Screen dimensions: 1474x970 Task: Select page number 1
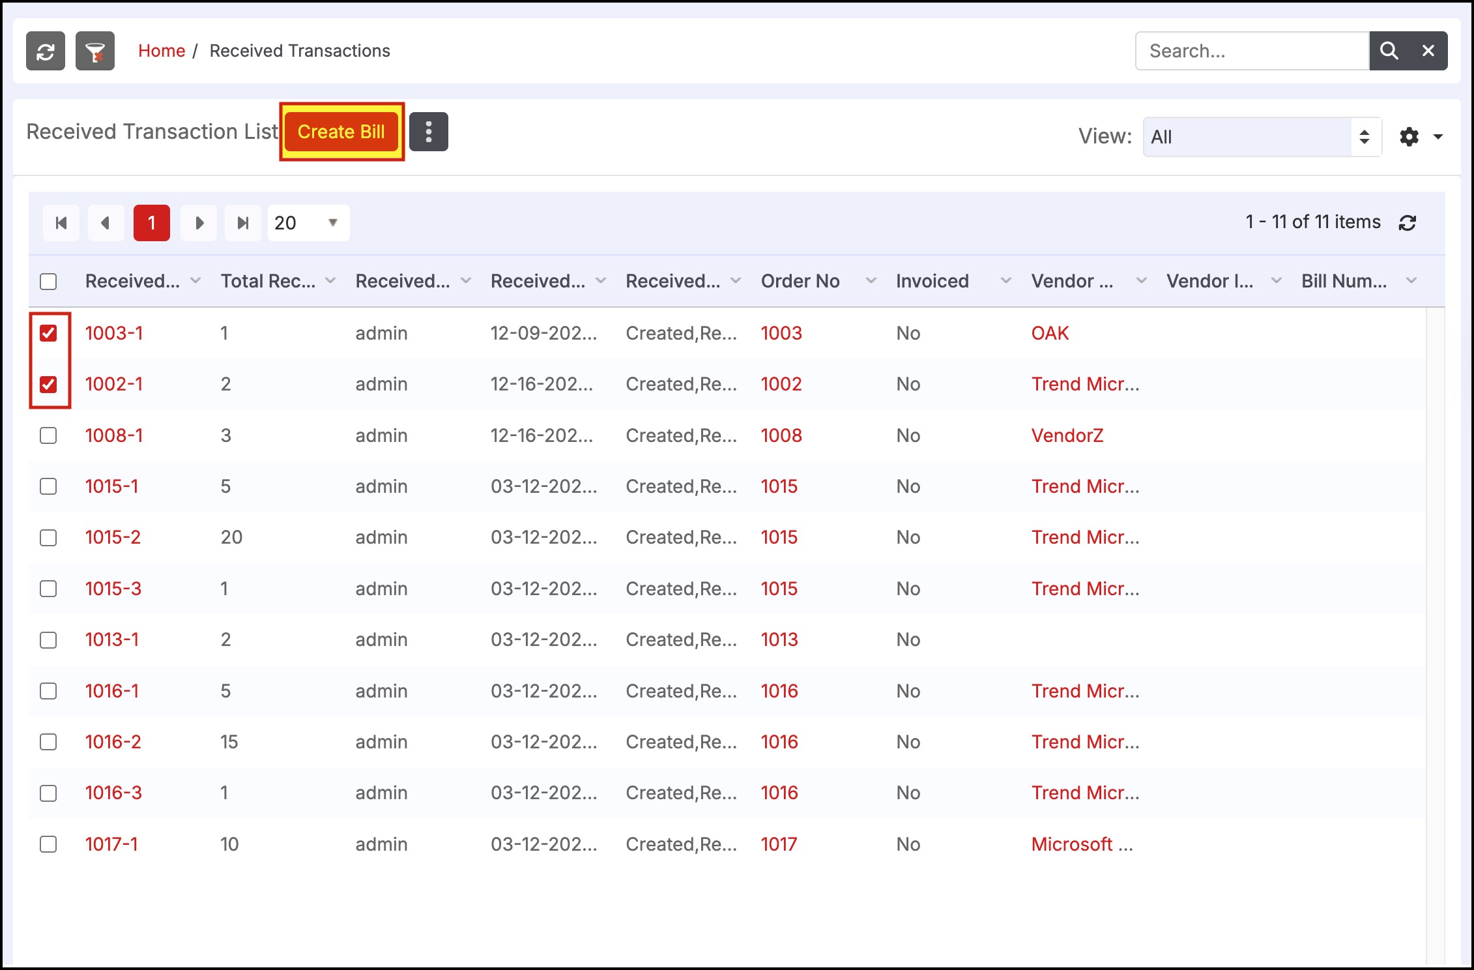(x=152, y=223)
